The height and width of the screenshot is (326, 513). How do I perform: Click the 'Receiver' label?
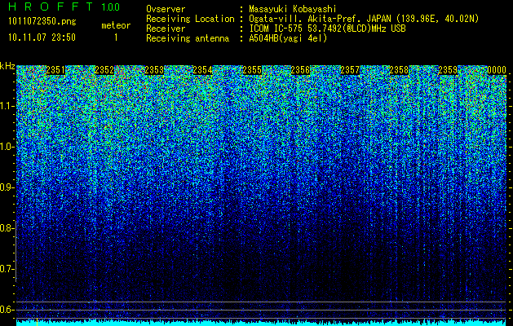166,29
